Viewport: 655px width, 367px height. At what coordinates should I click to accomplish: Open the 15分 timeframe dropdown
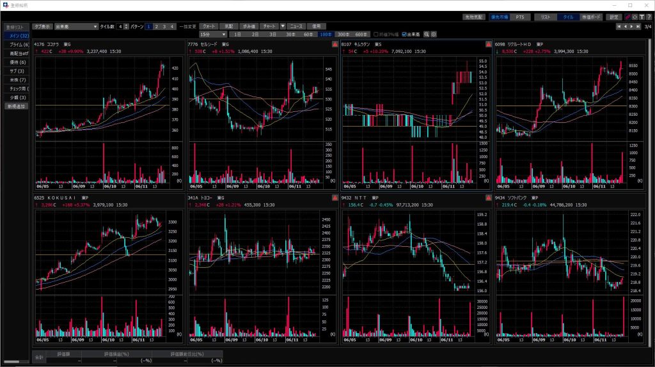click(x=223, y=34)
